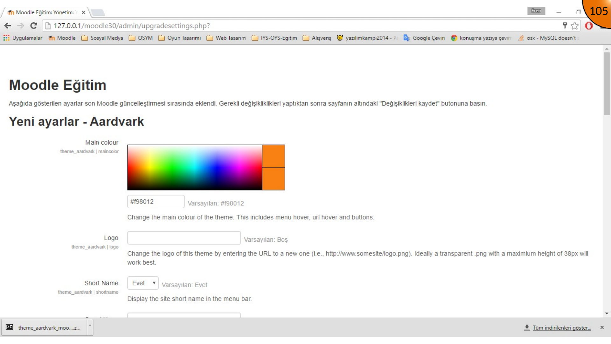Click the download arrow icon in downloads bar
The width and height of the screenshot is (611, 344).
(527, 327)
